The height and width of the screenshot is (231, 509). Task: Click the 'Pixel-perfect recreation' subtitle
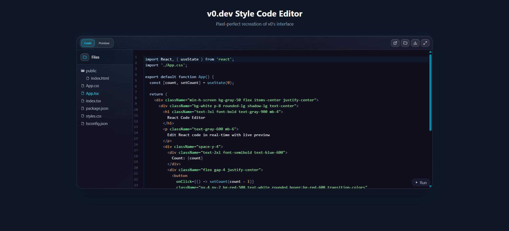click(x=255, y=24)
